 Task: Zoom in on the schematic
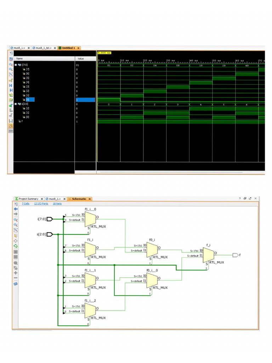point(16,220)
